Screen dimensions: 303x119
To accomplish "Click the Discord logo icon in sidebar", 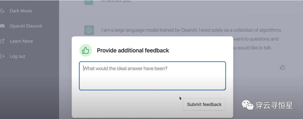I will pos(2,26).
